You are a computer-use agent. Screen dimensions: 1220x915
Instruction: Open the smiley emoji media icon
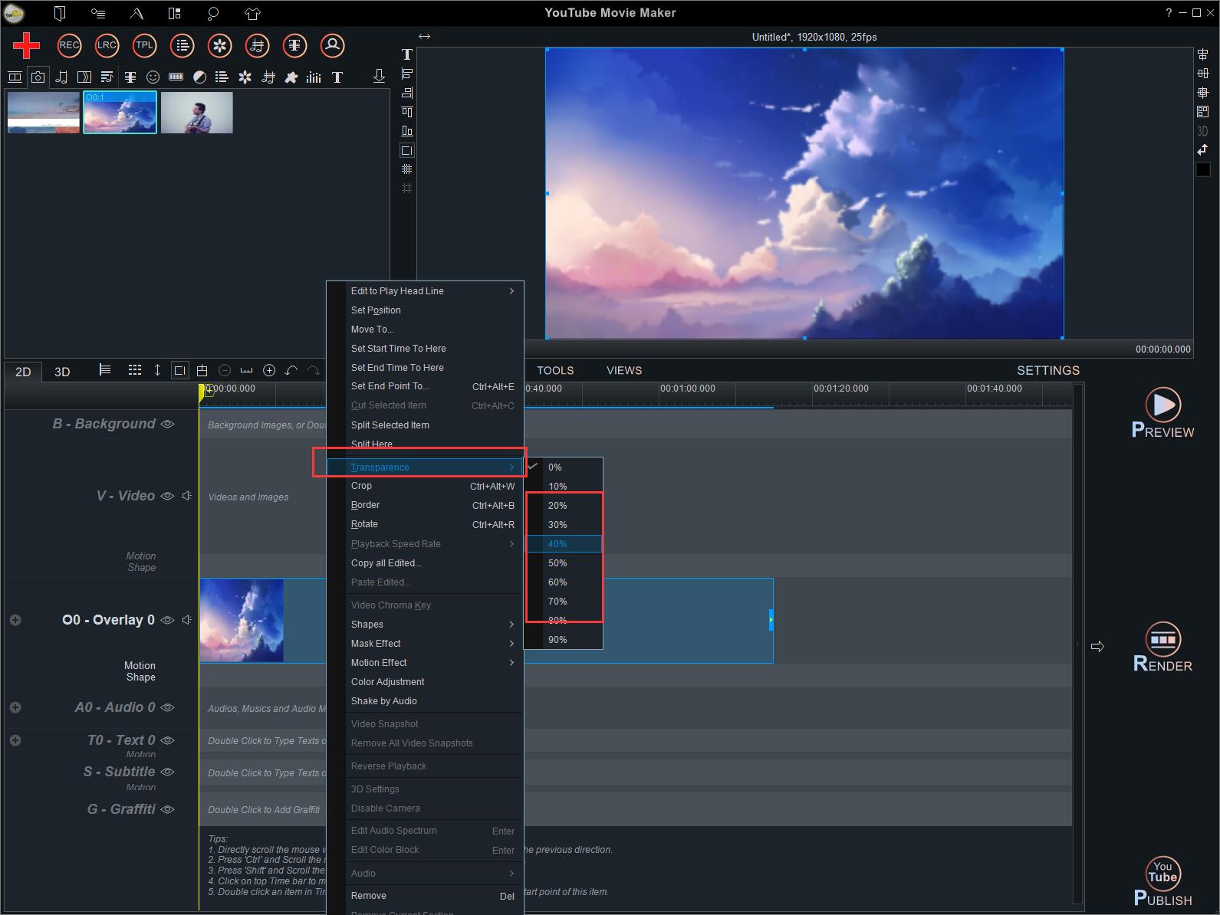pyautogui.click(x=153, y=77)
